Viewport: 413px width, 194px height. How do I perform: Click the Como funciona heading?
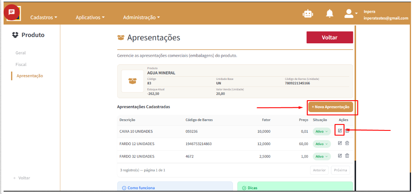point(141,188)
